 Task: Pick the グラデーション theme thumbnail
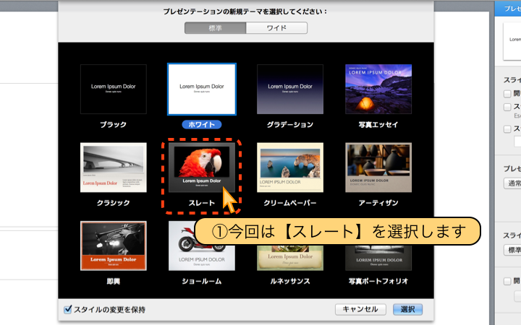coord(290,89)
